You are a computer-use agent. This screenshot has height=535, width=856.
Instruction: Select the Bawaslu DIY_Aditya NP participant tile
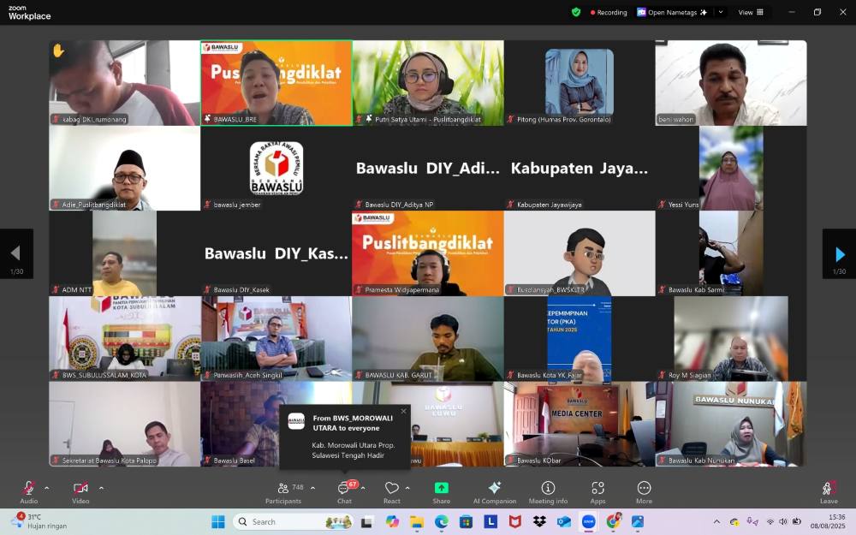coord(428,168)
